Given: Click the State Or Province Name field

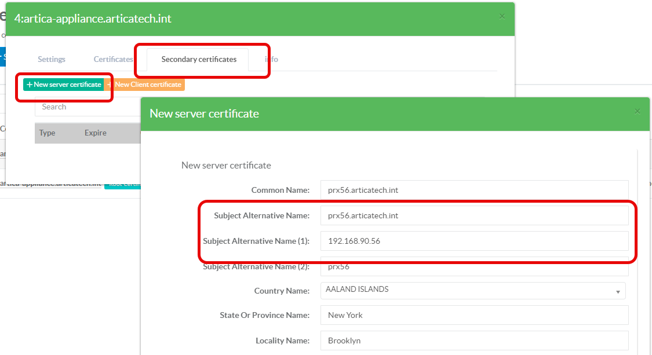Looking at the screenshot, I should coord(473,315).
